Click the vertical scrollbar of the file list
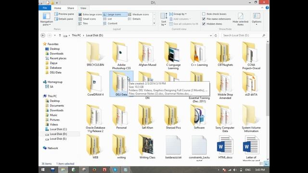308x173 pixels. point(268,79)
